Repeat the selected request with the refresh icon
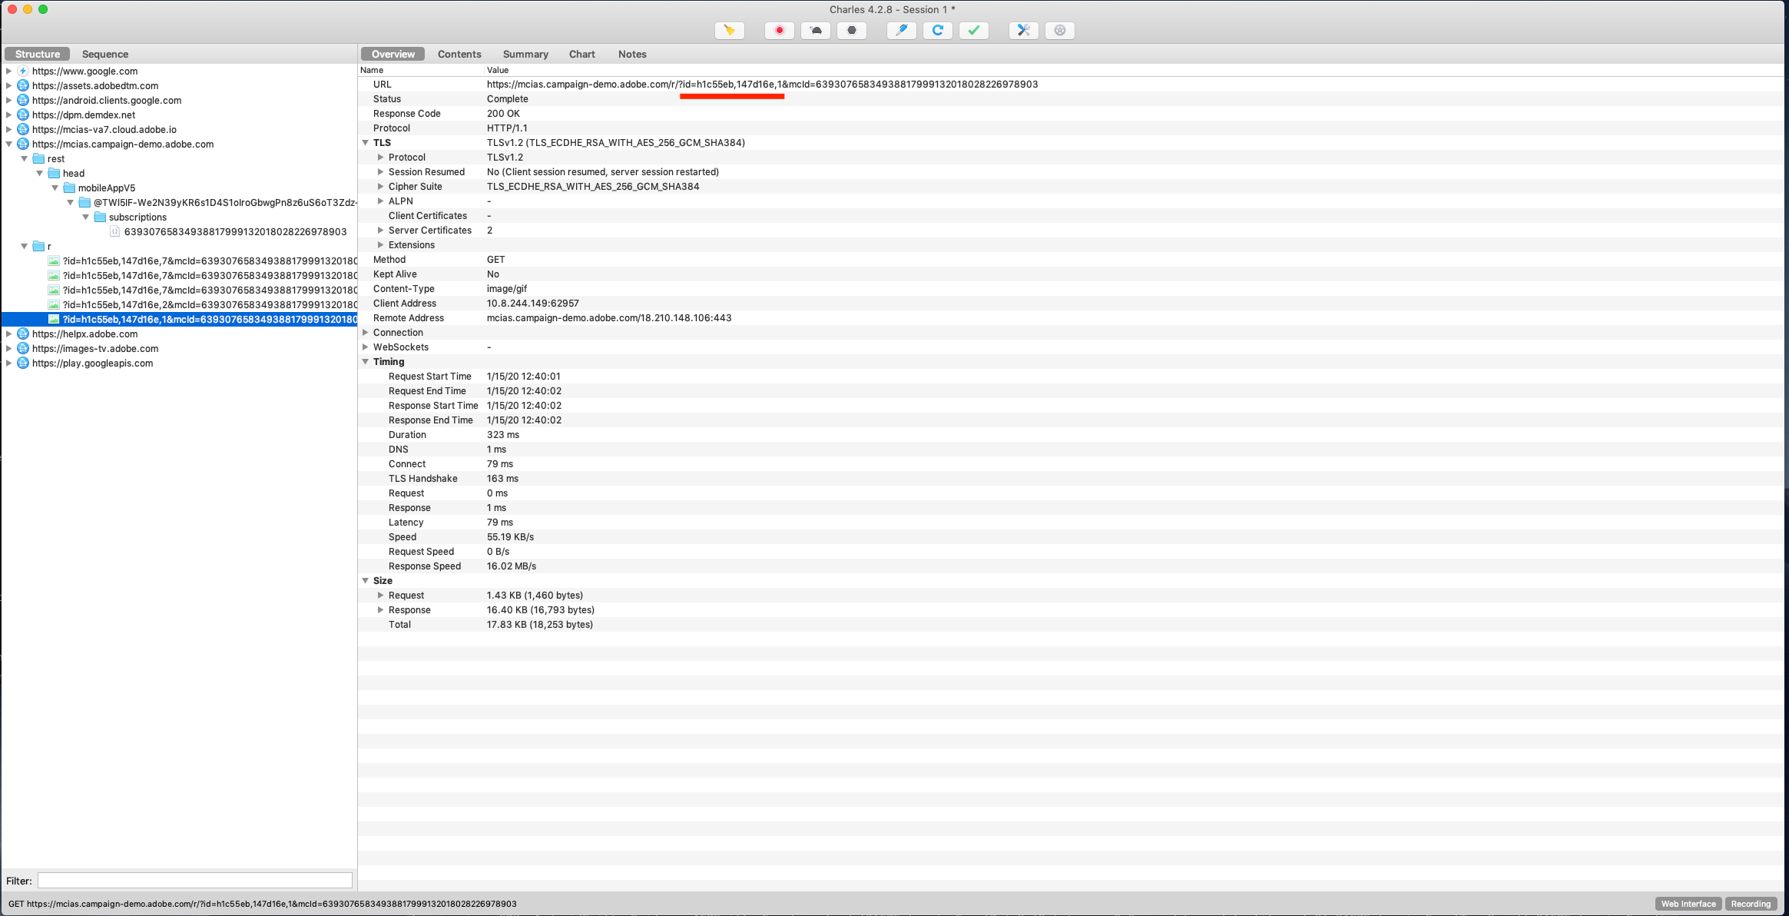Viewport: 1789px width, 916px height. pos(937,31)
